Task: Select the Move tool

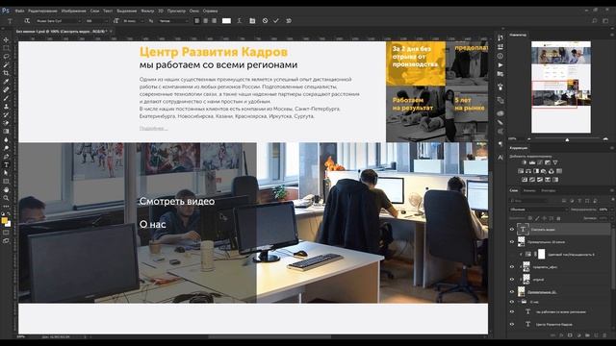Action: point(6,39)
